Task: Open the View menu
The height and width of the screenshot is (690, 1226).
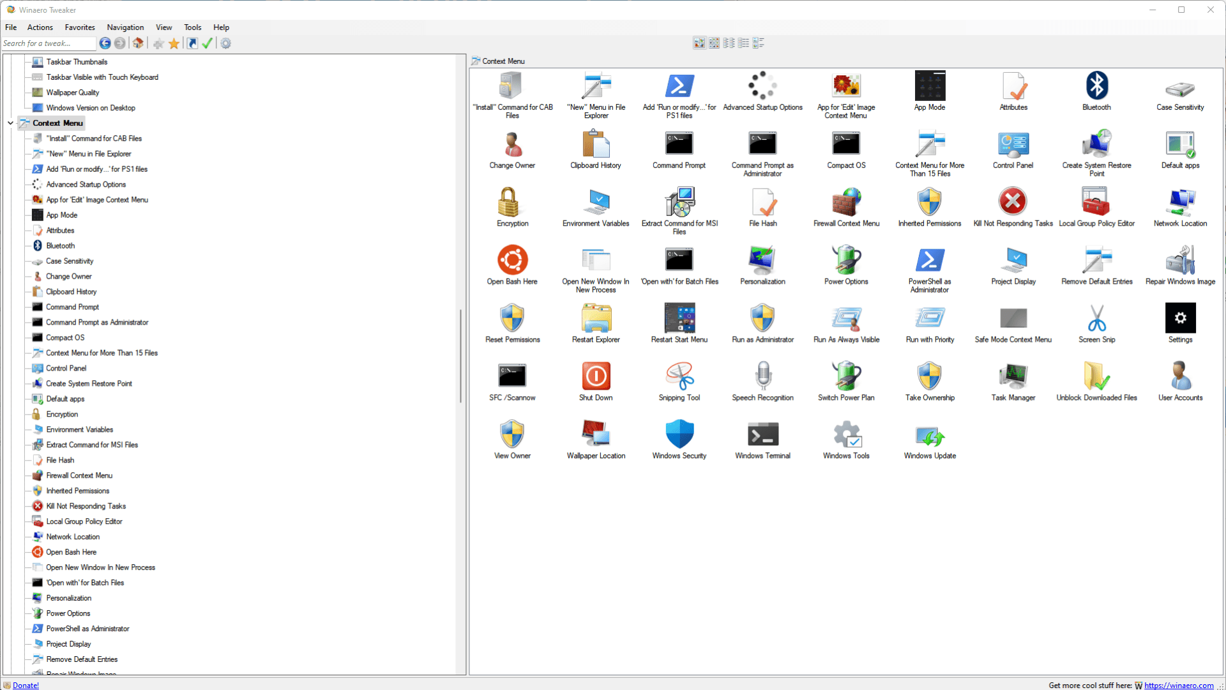Action: [x=164, y=27]
